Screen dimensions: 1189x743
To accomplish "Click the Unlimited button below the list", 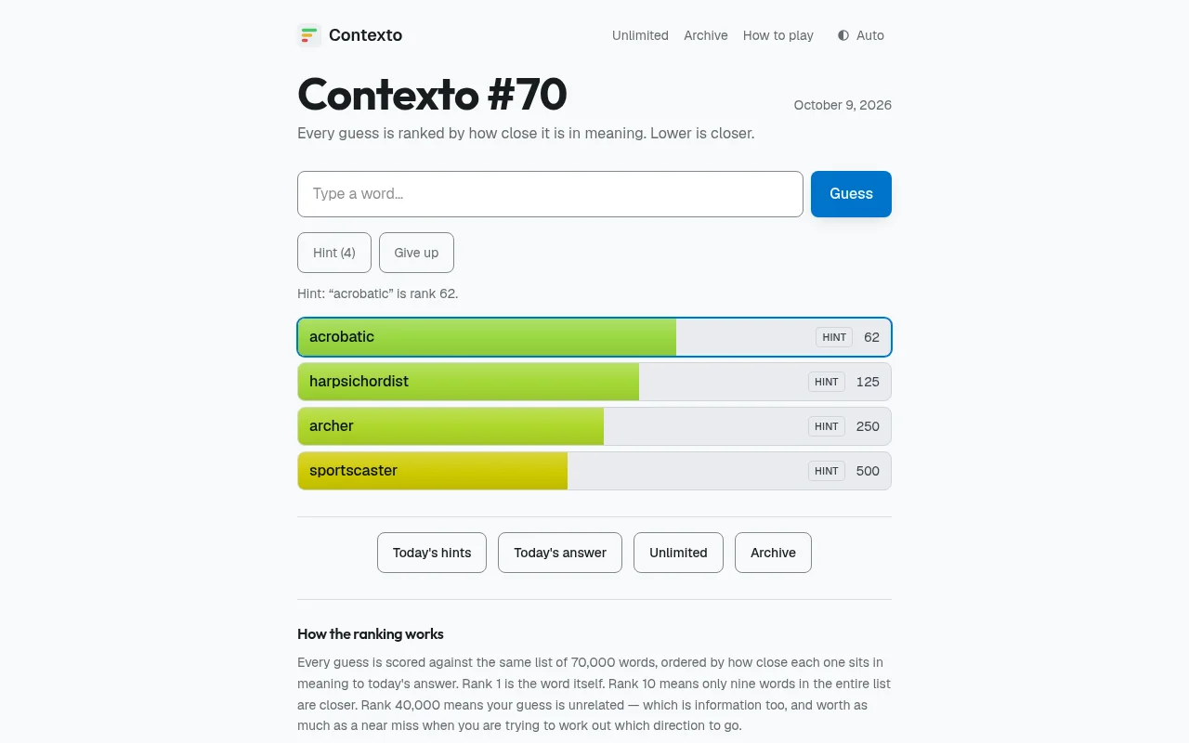I will [678, 553].
